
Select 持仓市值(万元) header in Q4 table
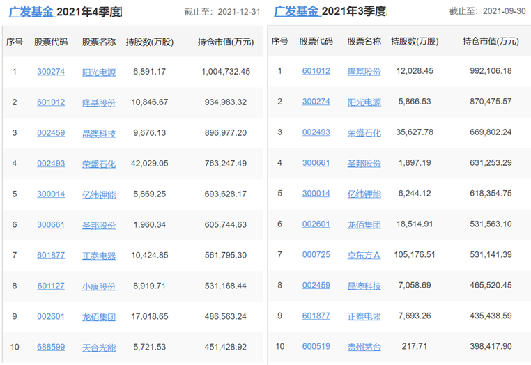click(226, 42)
